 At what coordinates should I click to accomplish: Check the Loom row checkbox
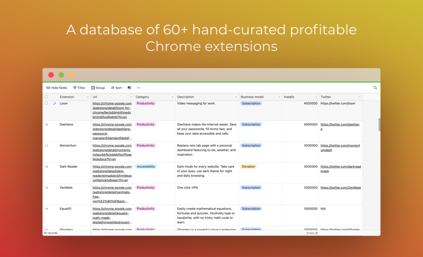(x=46, y=103)
